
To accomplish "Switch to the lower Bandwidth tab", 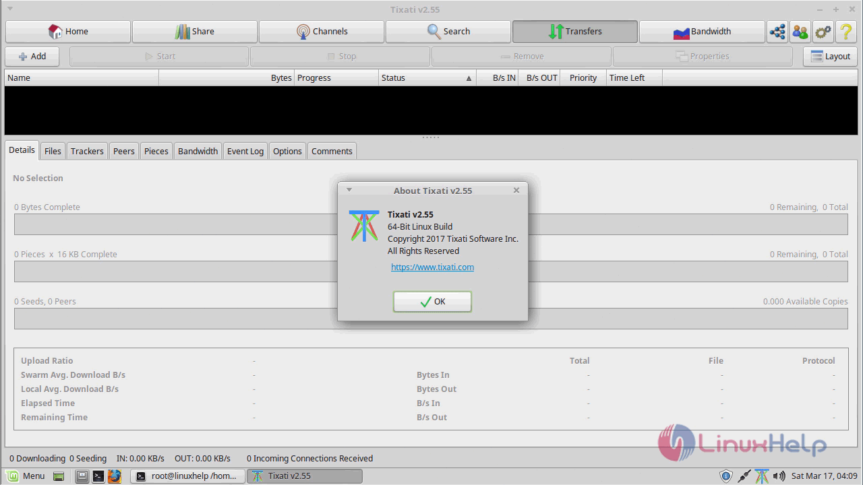I will 198,151.
